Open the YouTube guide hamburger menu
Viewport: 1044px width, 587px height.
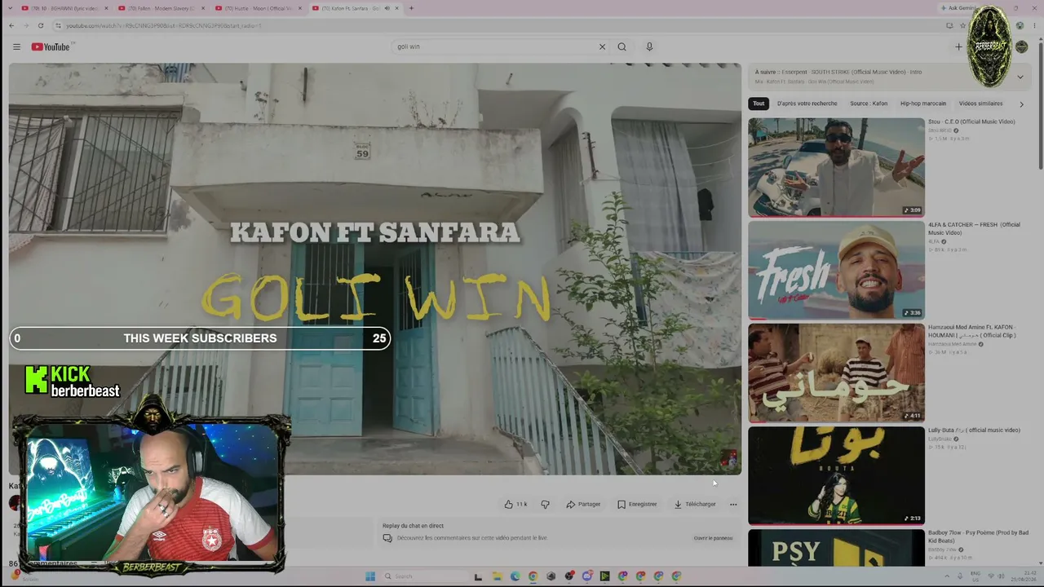click(x=16, y=46)
